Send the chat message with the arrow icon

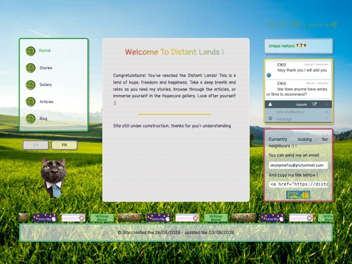(327, 118)
